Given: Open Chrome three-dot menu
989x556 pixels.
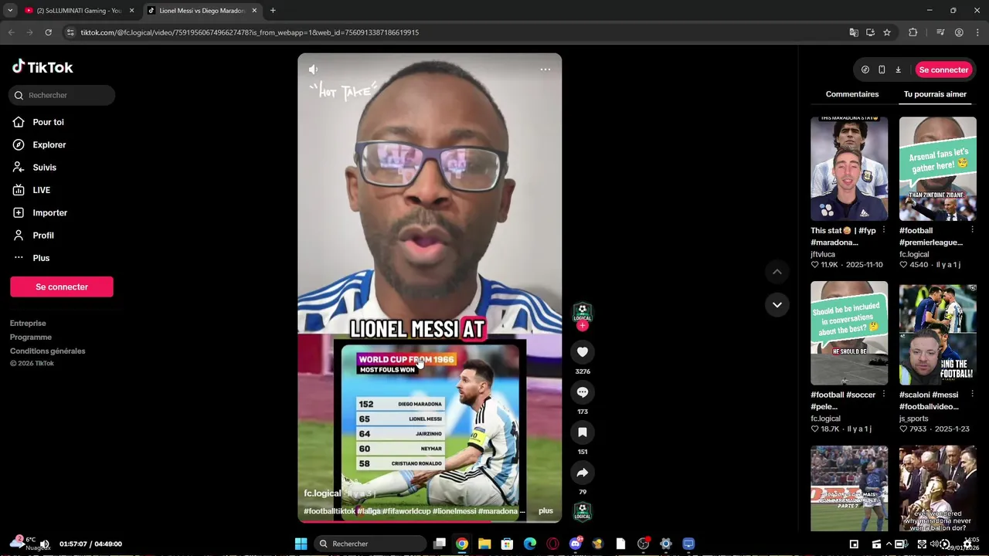Looking at the screenshot, I should point(977,32).
